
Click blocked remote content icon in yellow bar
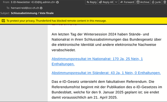pyautogui.click(x=3, y=21)
